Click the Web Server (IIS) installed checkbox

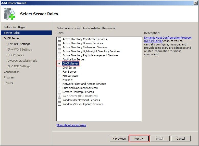tap(59, 96)
